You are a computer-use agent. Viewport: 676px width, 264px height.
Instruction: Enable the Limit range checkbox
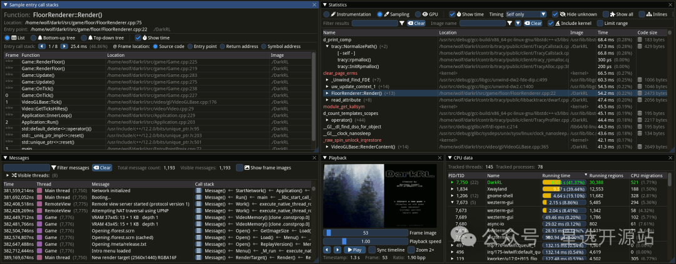click(x=600, y=23)
